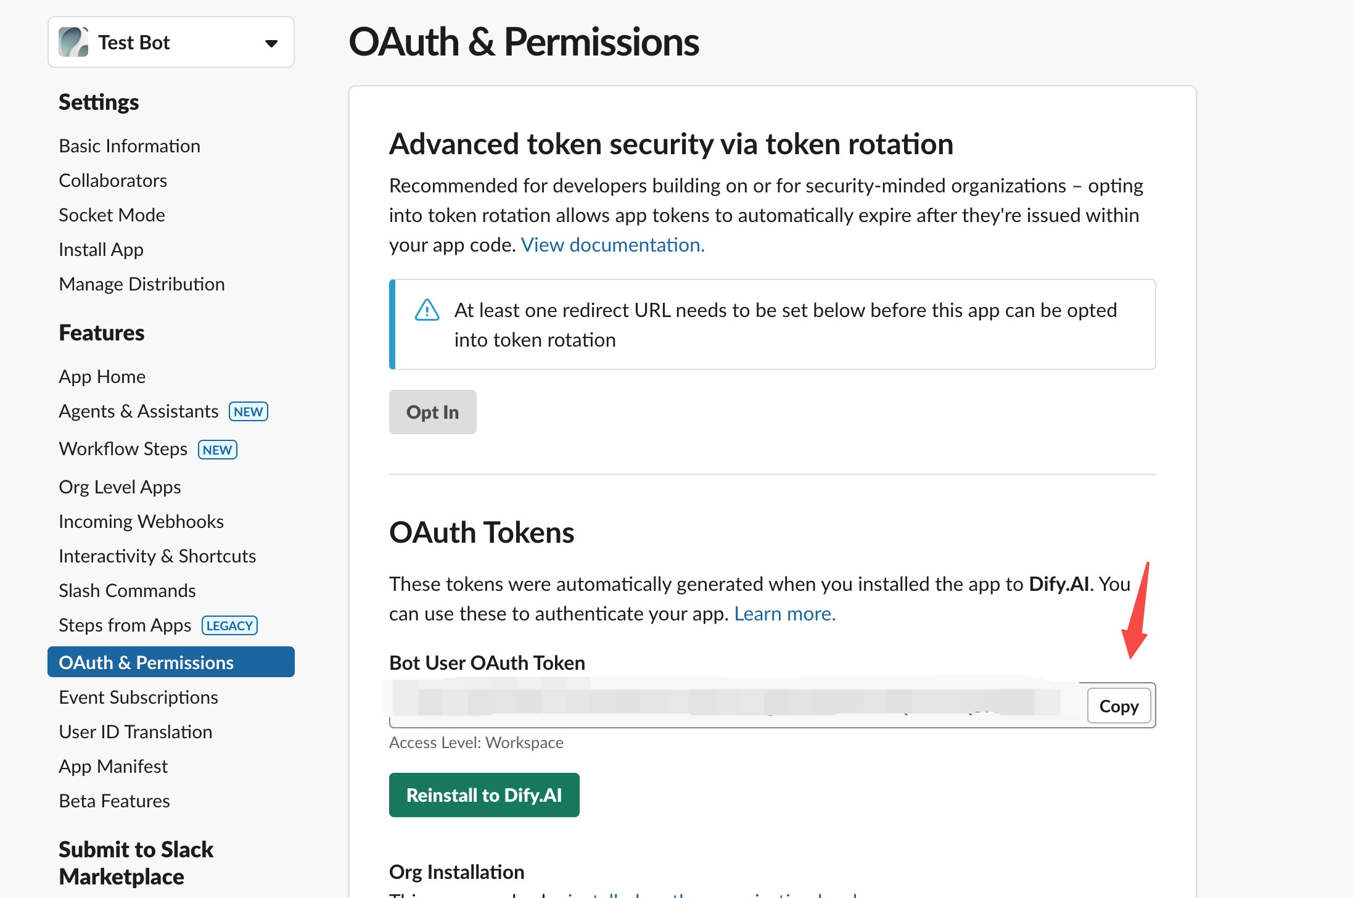The width and height of the screenshot is (1353, 898).
Task: Open Steps from Apps legacy page
Action: pyautogui.click(x=125, y=625)
